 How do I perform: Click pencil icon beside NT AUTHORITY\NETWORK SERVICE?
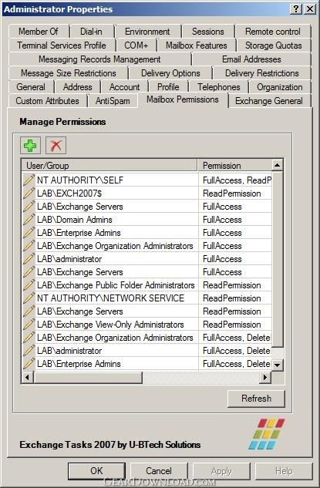[x=29, y=298]
